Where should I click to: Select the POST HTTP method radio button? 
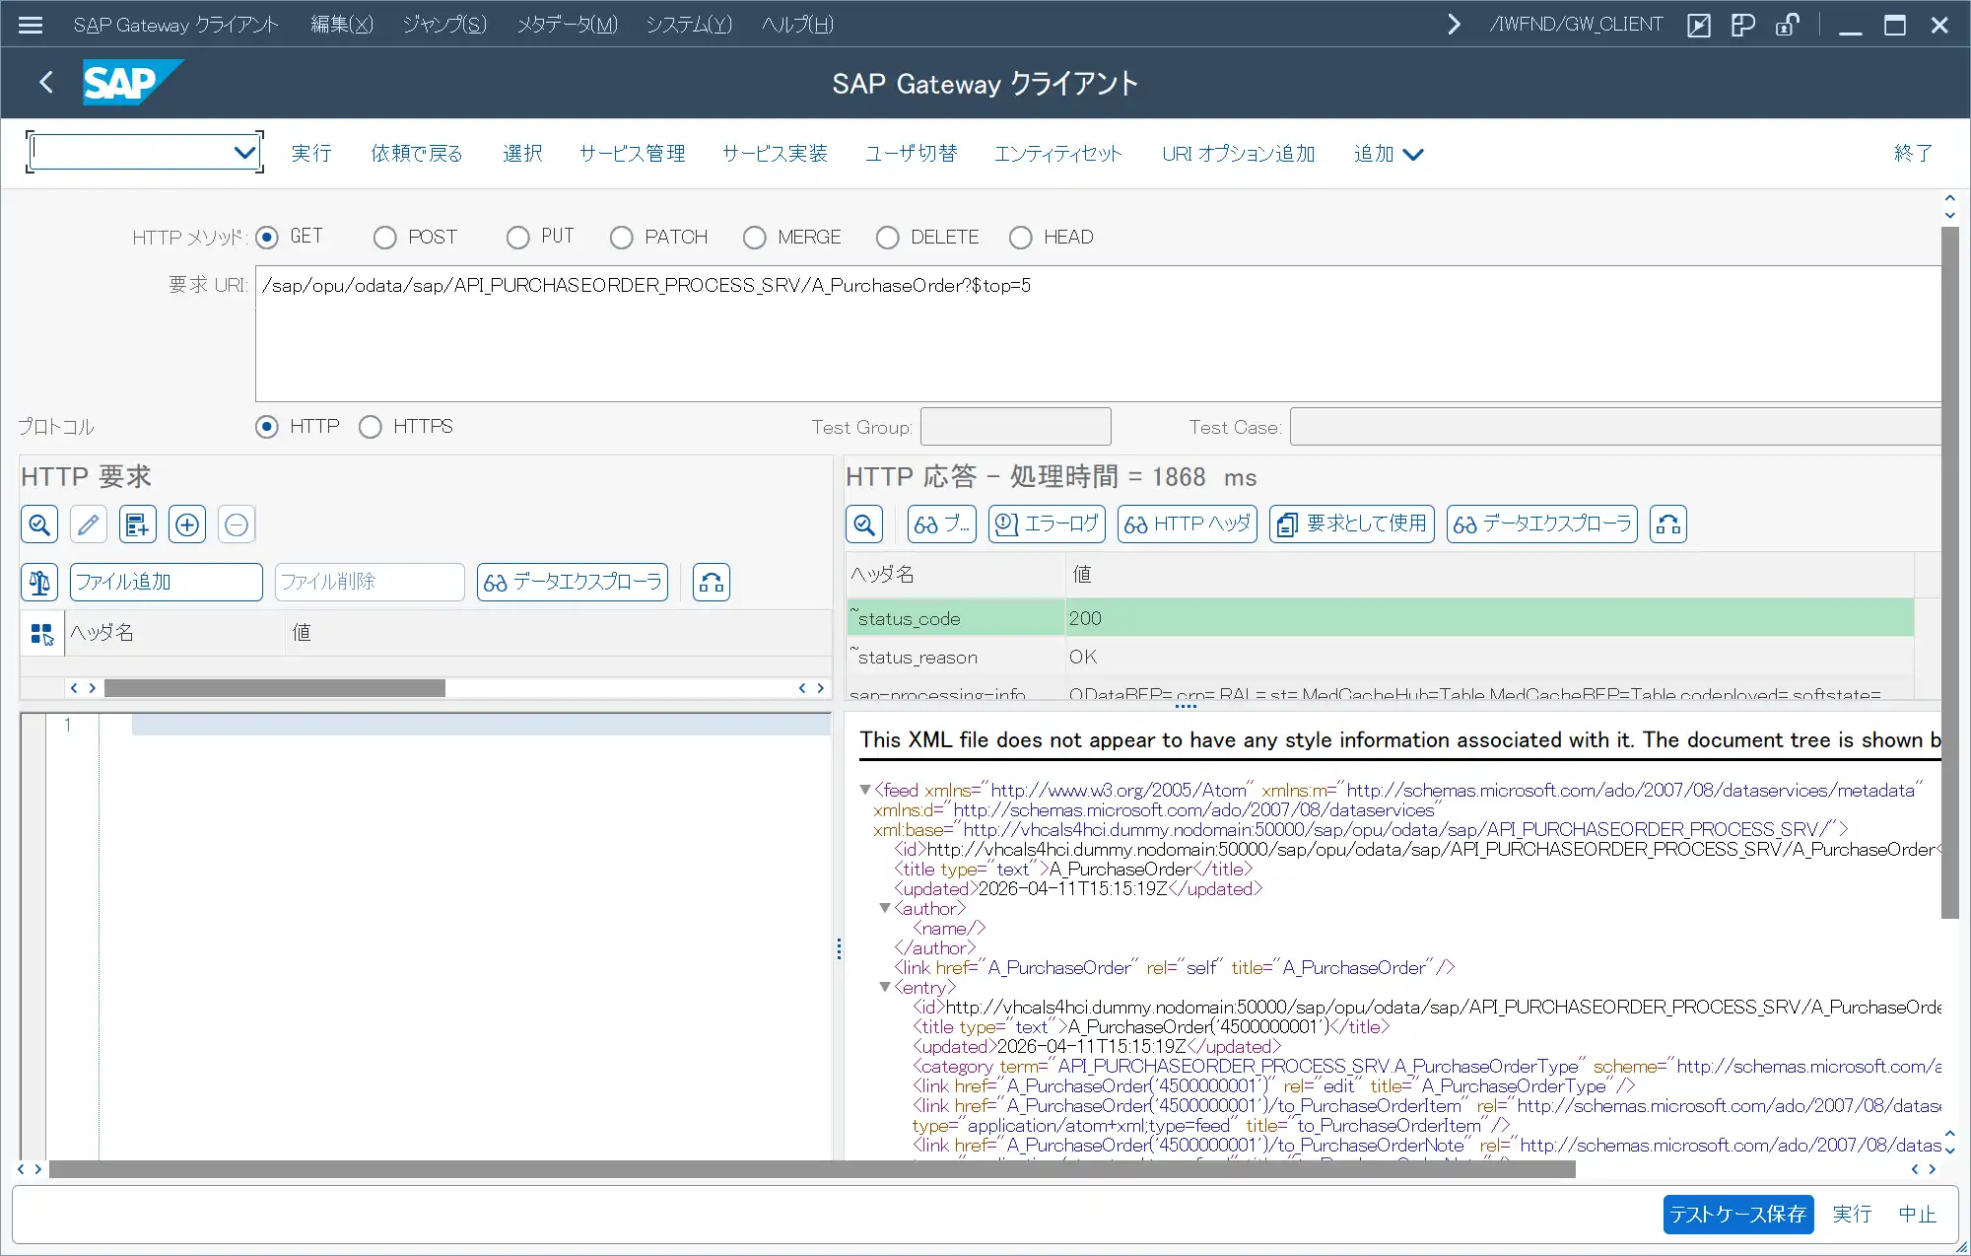tap(385, 238)
